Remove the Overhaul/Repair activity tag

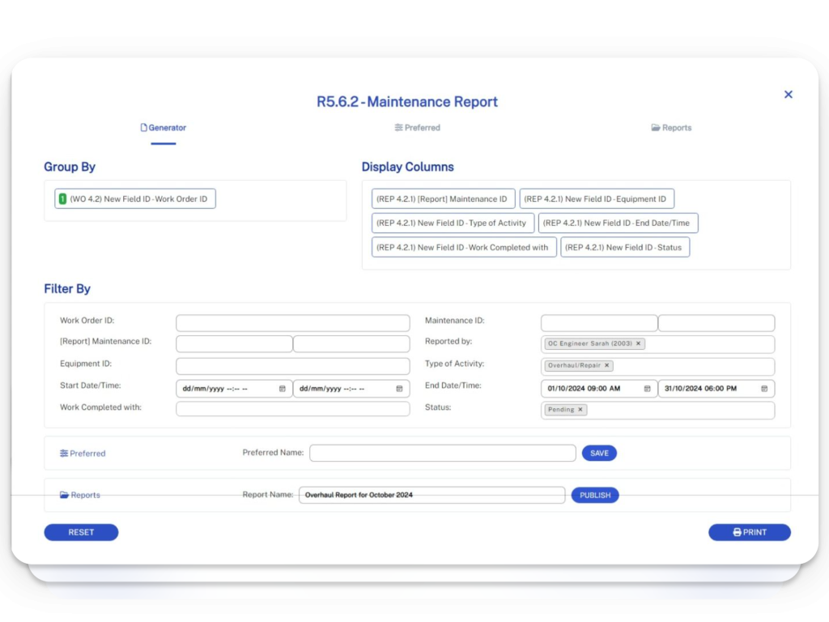pos(607,366)
